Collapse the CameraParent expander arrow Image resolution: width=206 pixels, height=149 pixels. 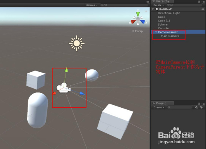click(156, 32)
